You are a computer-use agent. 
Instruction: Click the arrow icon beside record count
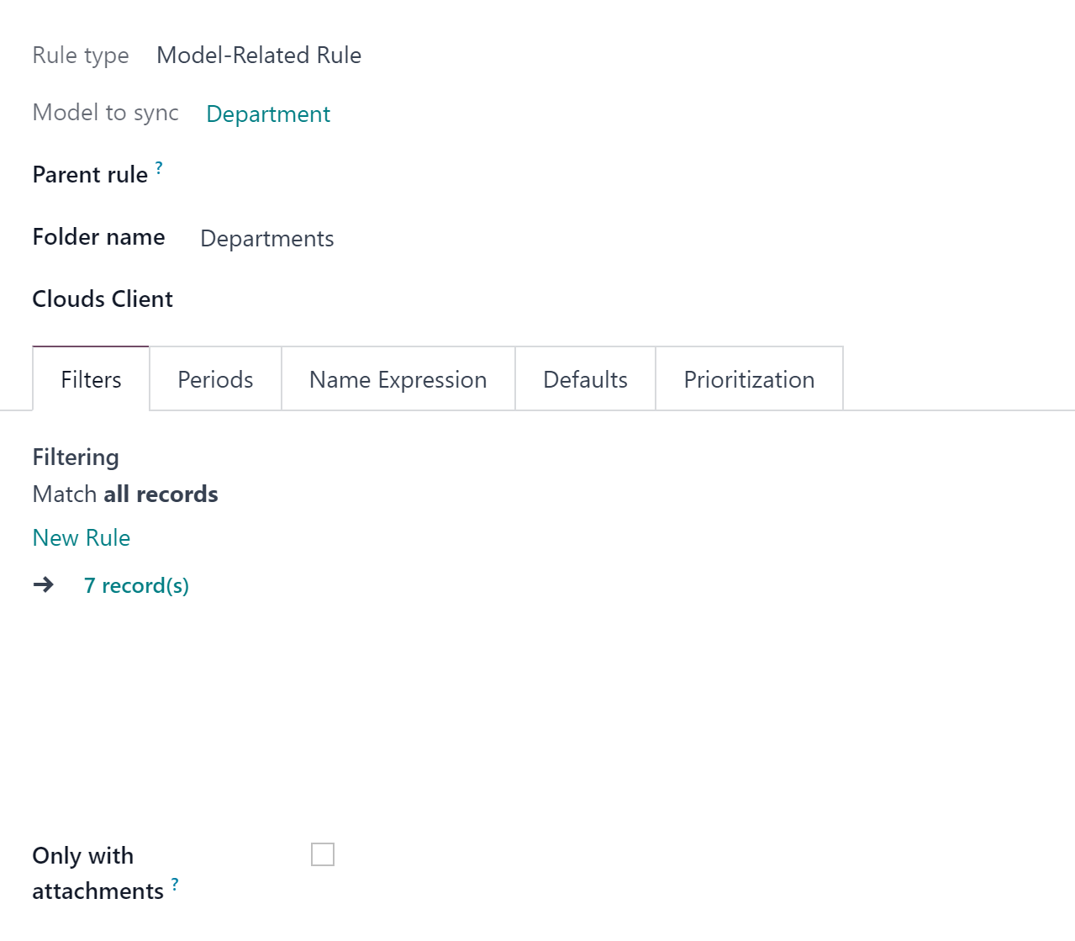tap(44, 584)
